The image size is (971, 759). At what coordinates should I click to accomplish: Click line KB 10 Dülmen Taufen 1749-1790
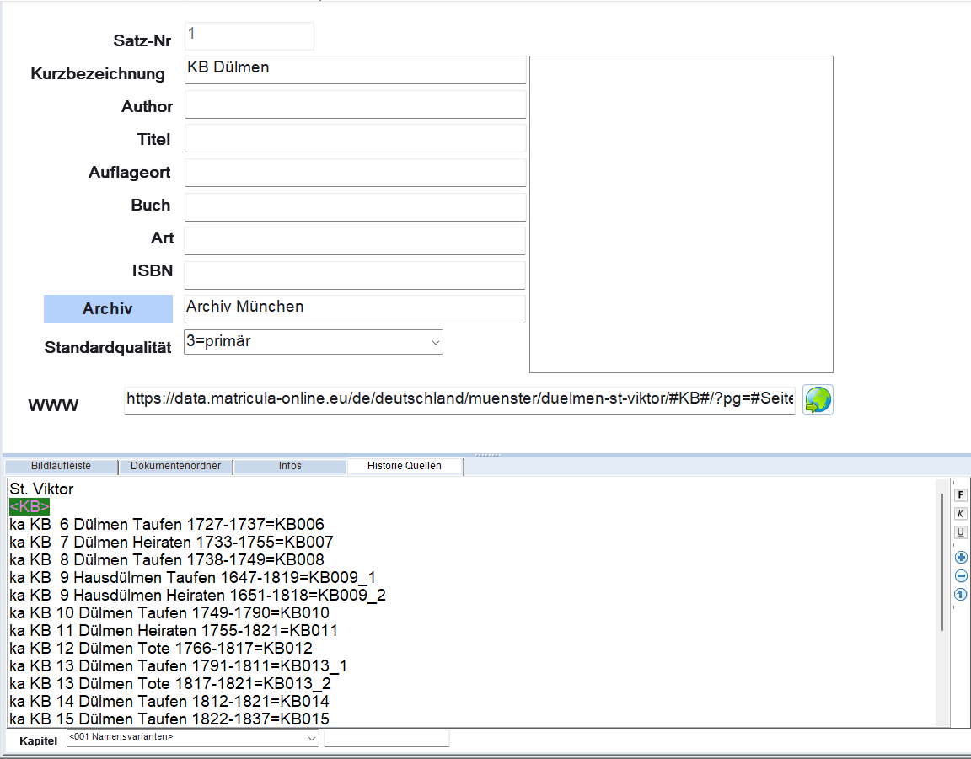tap(169, 613)
